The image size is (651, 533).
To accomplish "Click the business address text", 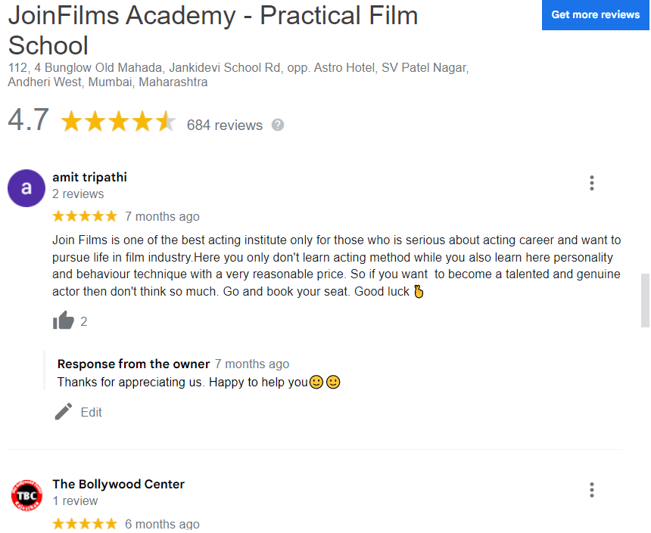I will [x=238, y=75].
